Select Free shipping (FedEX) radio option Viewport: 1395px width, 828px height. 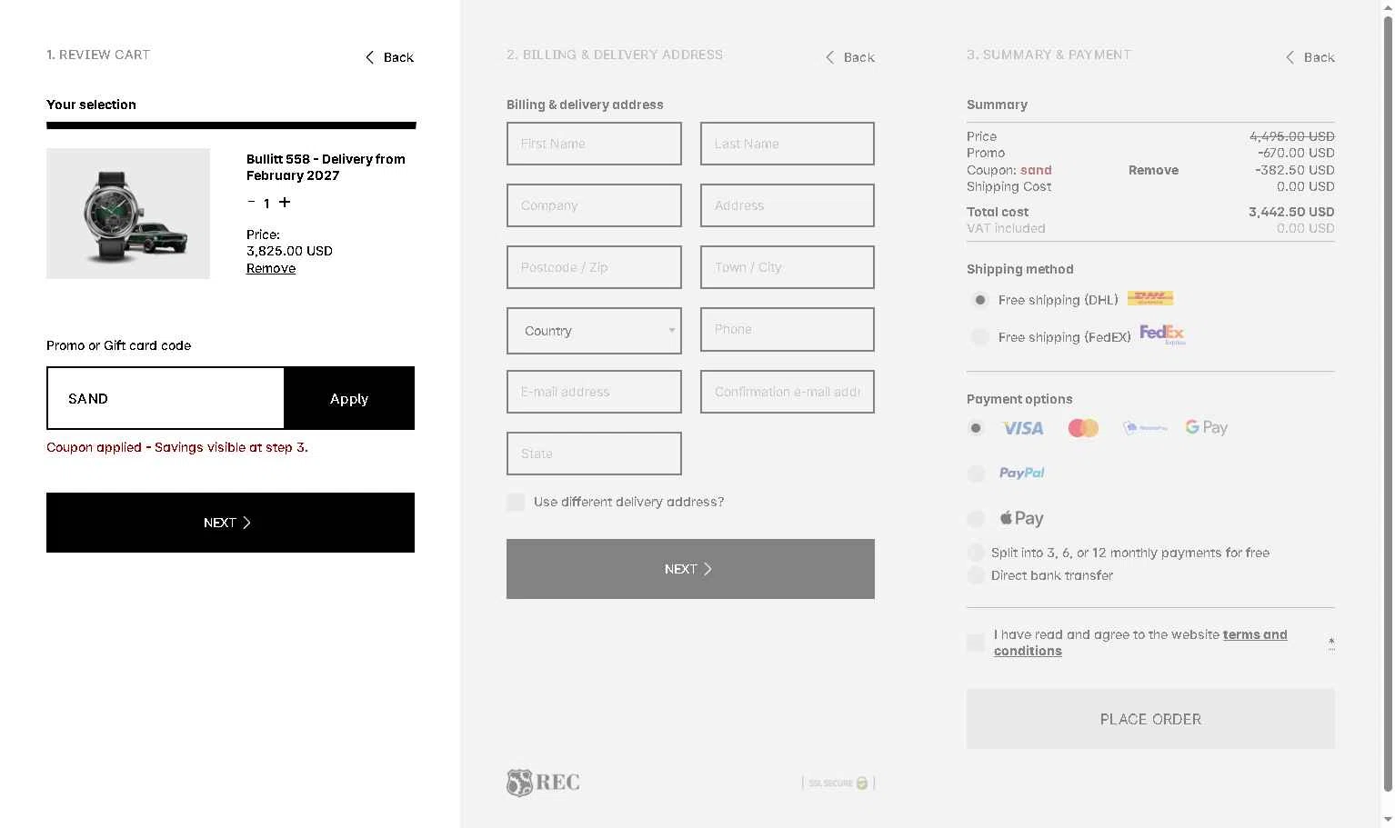point(979,337)
